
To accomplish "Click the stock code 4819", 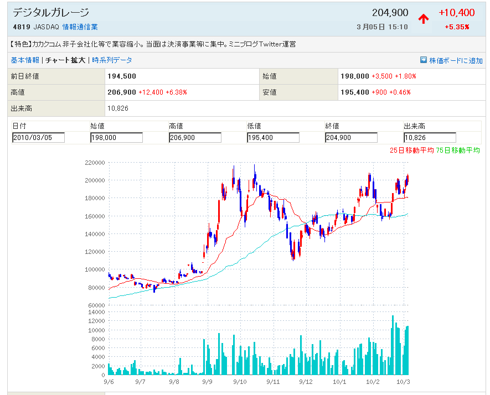I will coord(21,27).
